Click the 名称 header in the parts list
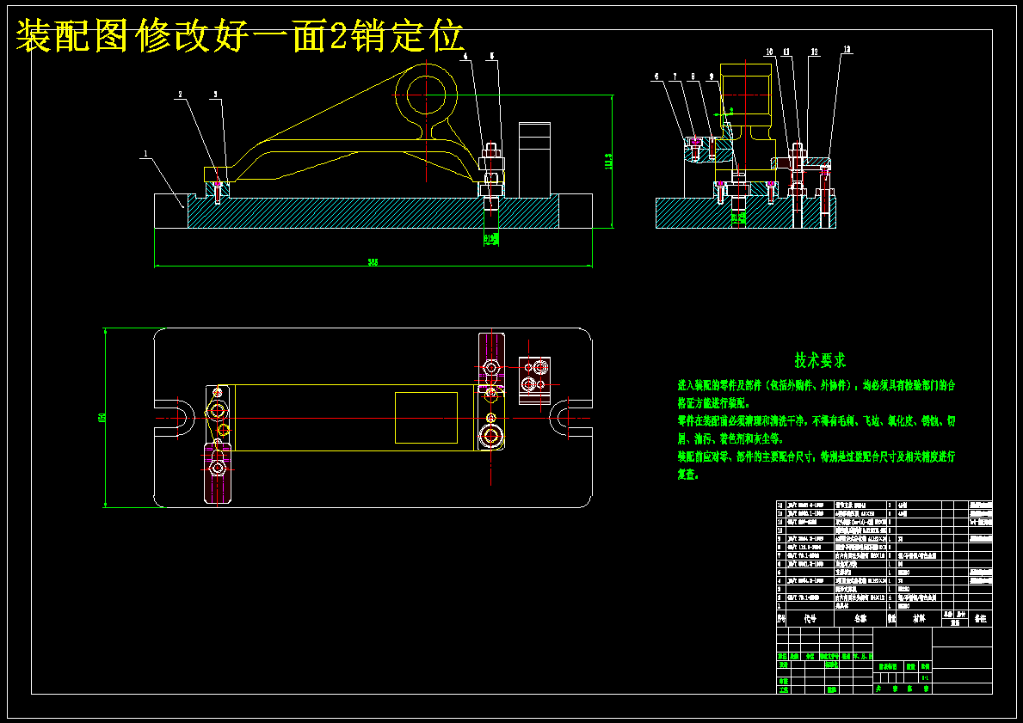Viewport: 1023px width, 723px height. pos(860,619)
